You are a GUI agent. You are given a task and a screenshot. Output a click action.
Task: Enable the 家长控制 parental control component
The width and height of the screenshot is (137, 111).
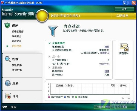click(x=49, y=68)
